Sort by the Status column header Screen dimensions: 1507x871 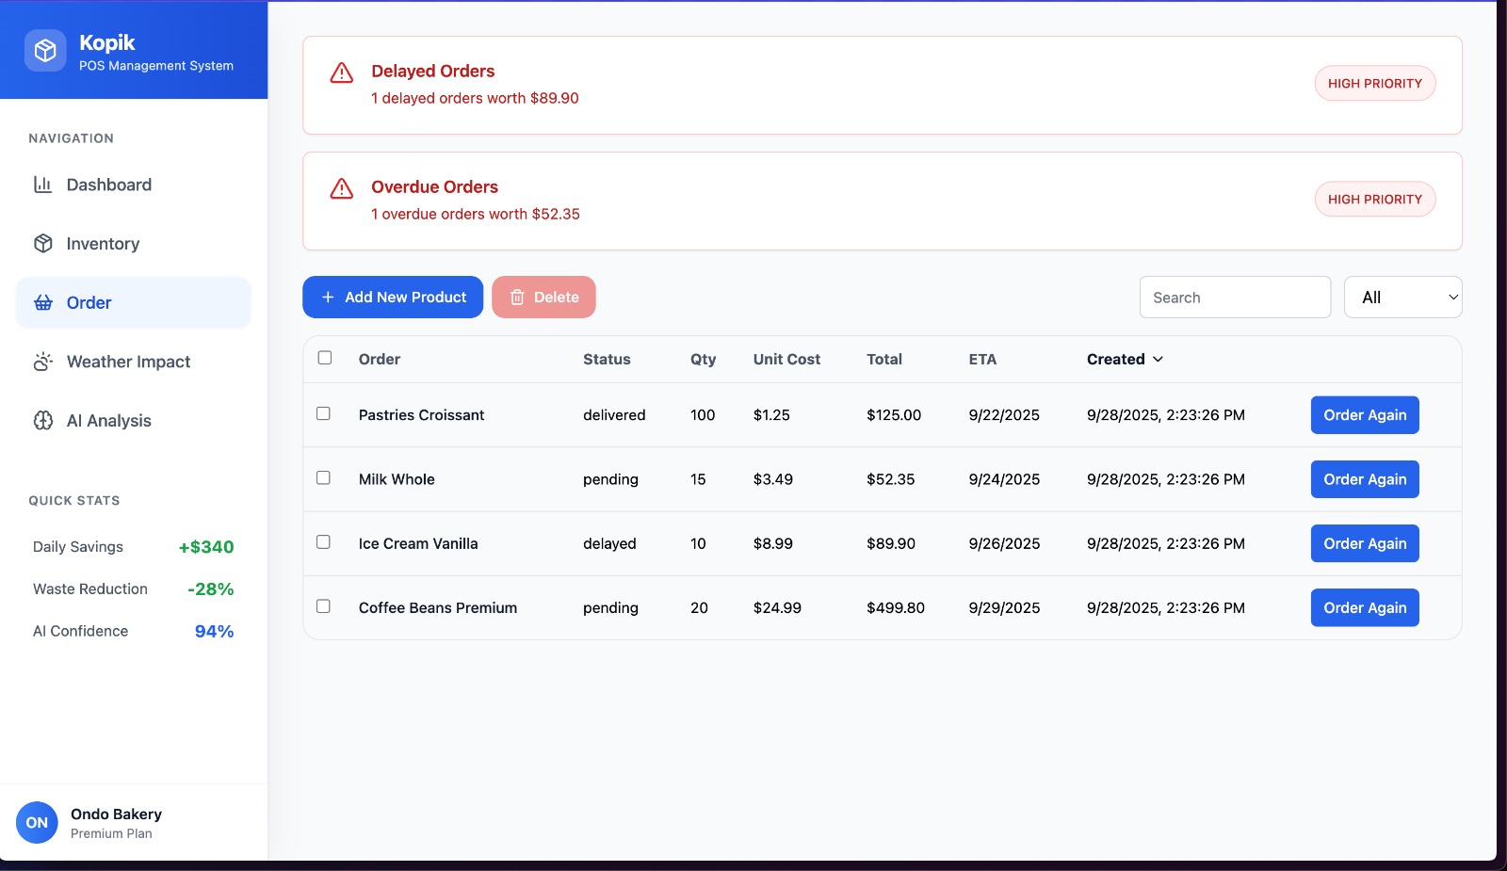click(607, 360)
